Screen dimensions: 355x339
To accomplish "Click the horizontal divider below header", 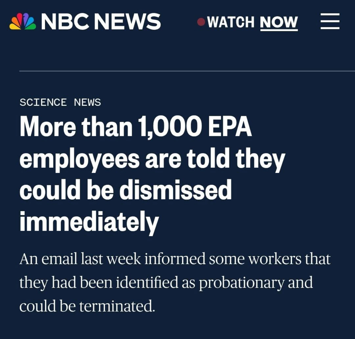I will click(187, 71).
